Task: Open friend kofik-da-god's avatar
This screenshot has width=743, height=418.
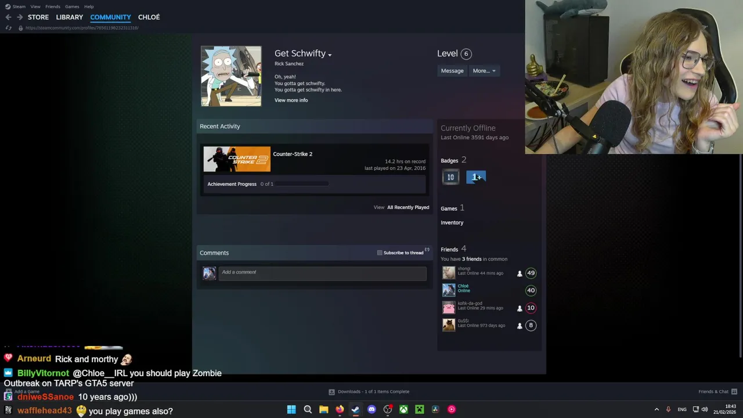Action: click(x=449, y=308)
